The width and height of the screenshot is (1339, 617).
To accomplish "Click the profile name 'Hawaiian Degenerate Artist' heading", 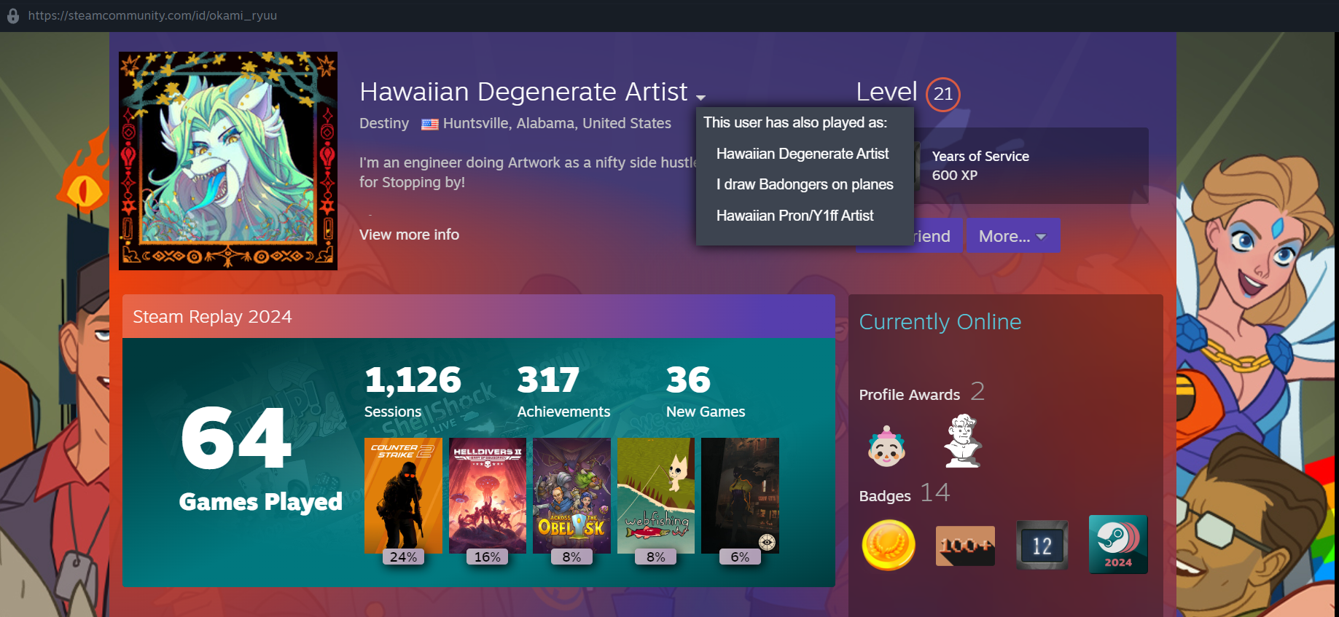I will (x=523, y=92).
